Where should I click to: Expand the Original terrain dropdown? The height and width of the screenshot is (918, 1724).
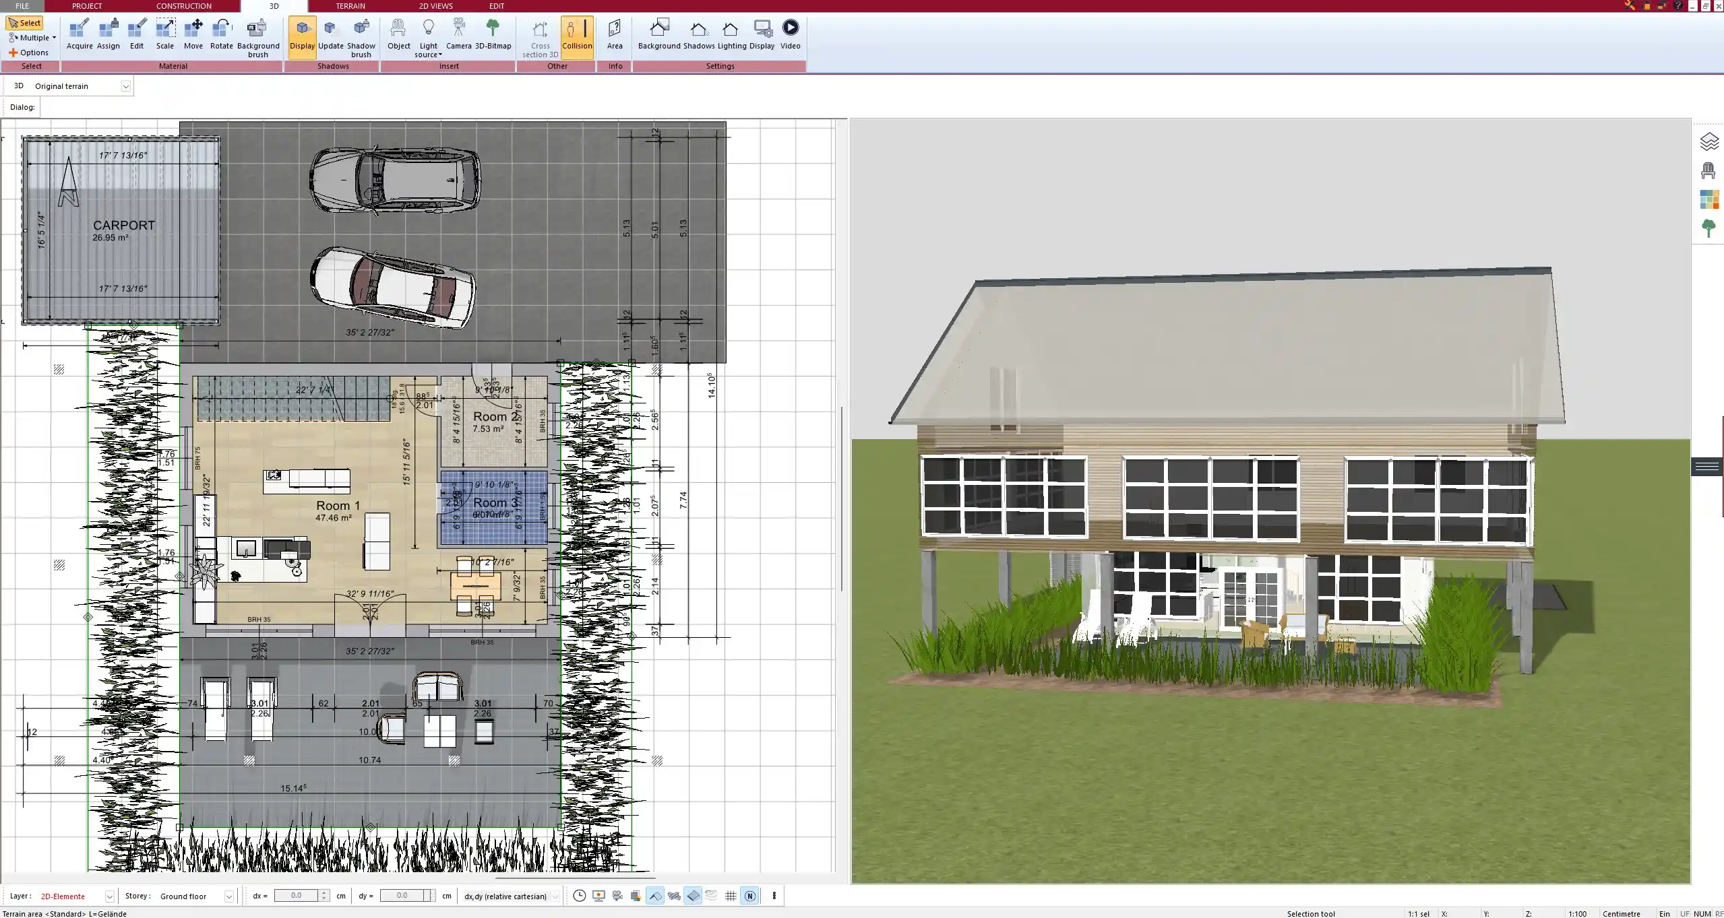tap(125, 86)
